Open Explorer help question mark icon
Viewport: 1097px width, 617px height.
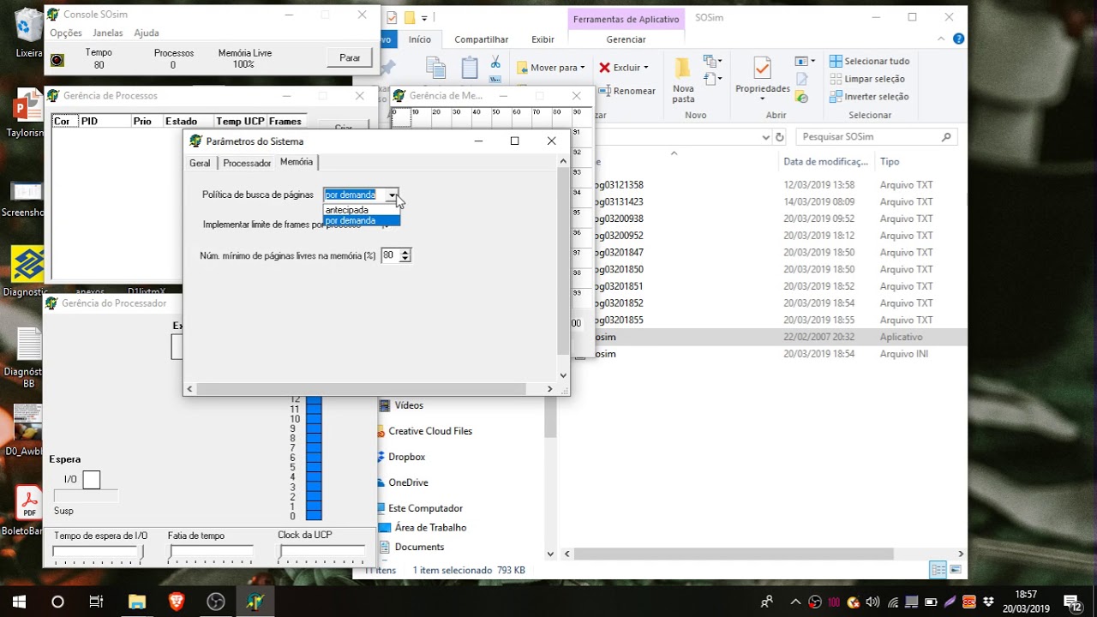959,39
